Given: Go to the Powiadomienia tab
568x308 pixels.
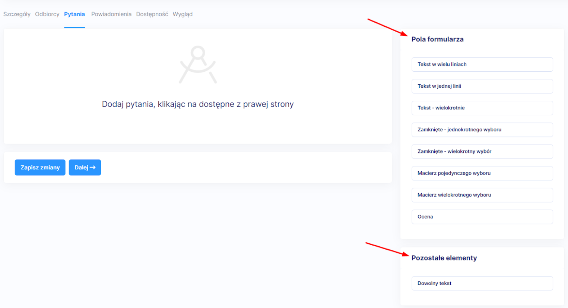Looking at the screenshot, I should (x=111, y=14).
